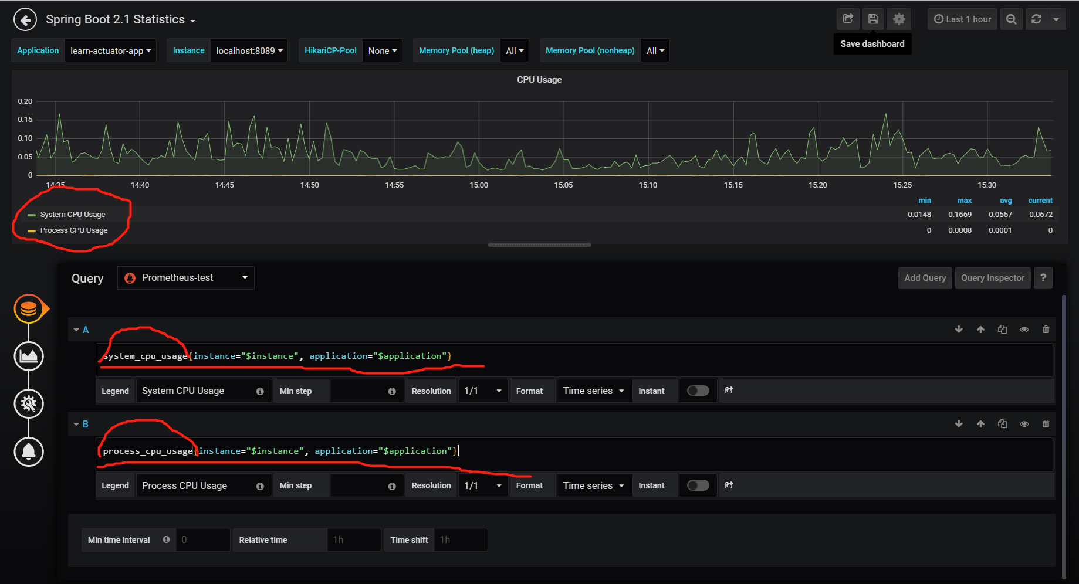Open the HikariCP-Pool None dropdown
This screenshot has width=1079, height=584.
[383, 50]
